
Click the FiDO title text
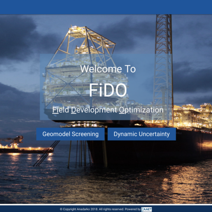click(x=108, y=90)
